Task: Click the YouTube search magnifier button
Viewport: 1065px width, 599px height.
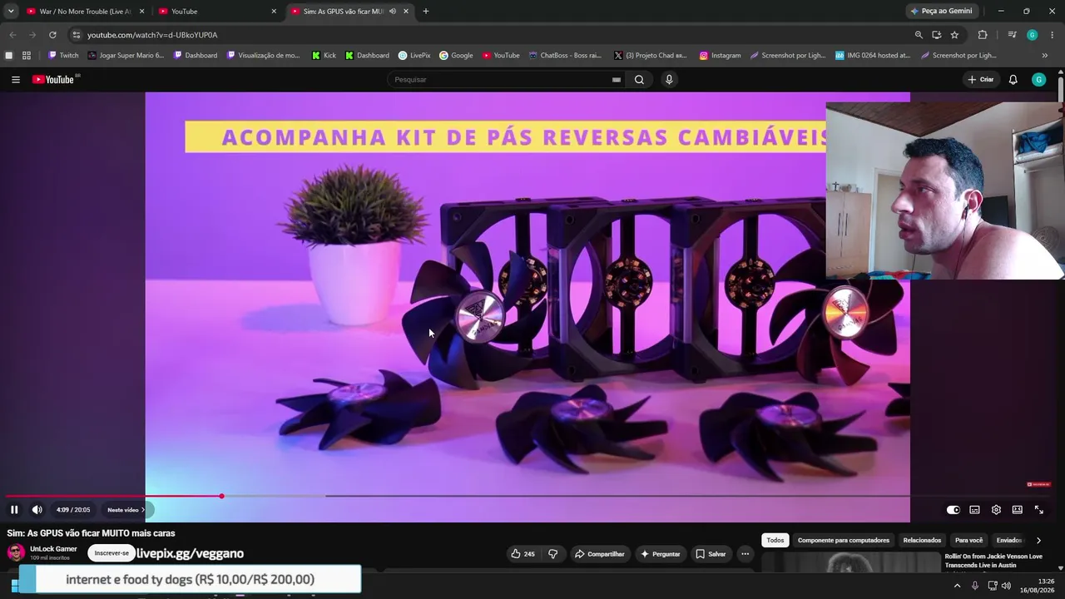Action: tap(639, 80)
